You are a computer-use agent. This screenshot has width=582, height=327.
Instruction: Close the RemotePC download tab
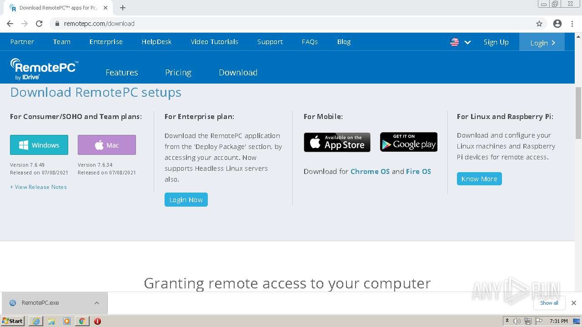[105, 8]
